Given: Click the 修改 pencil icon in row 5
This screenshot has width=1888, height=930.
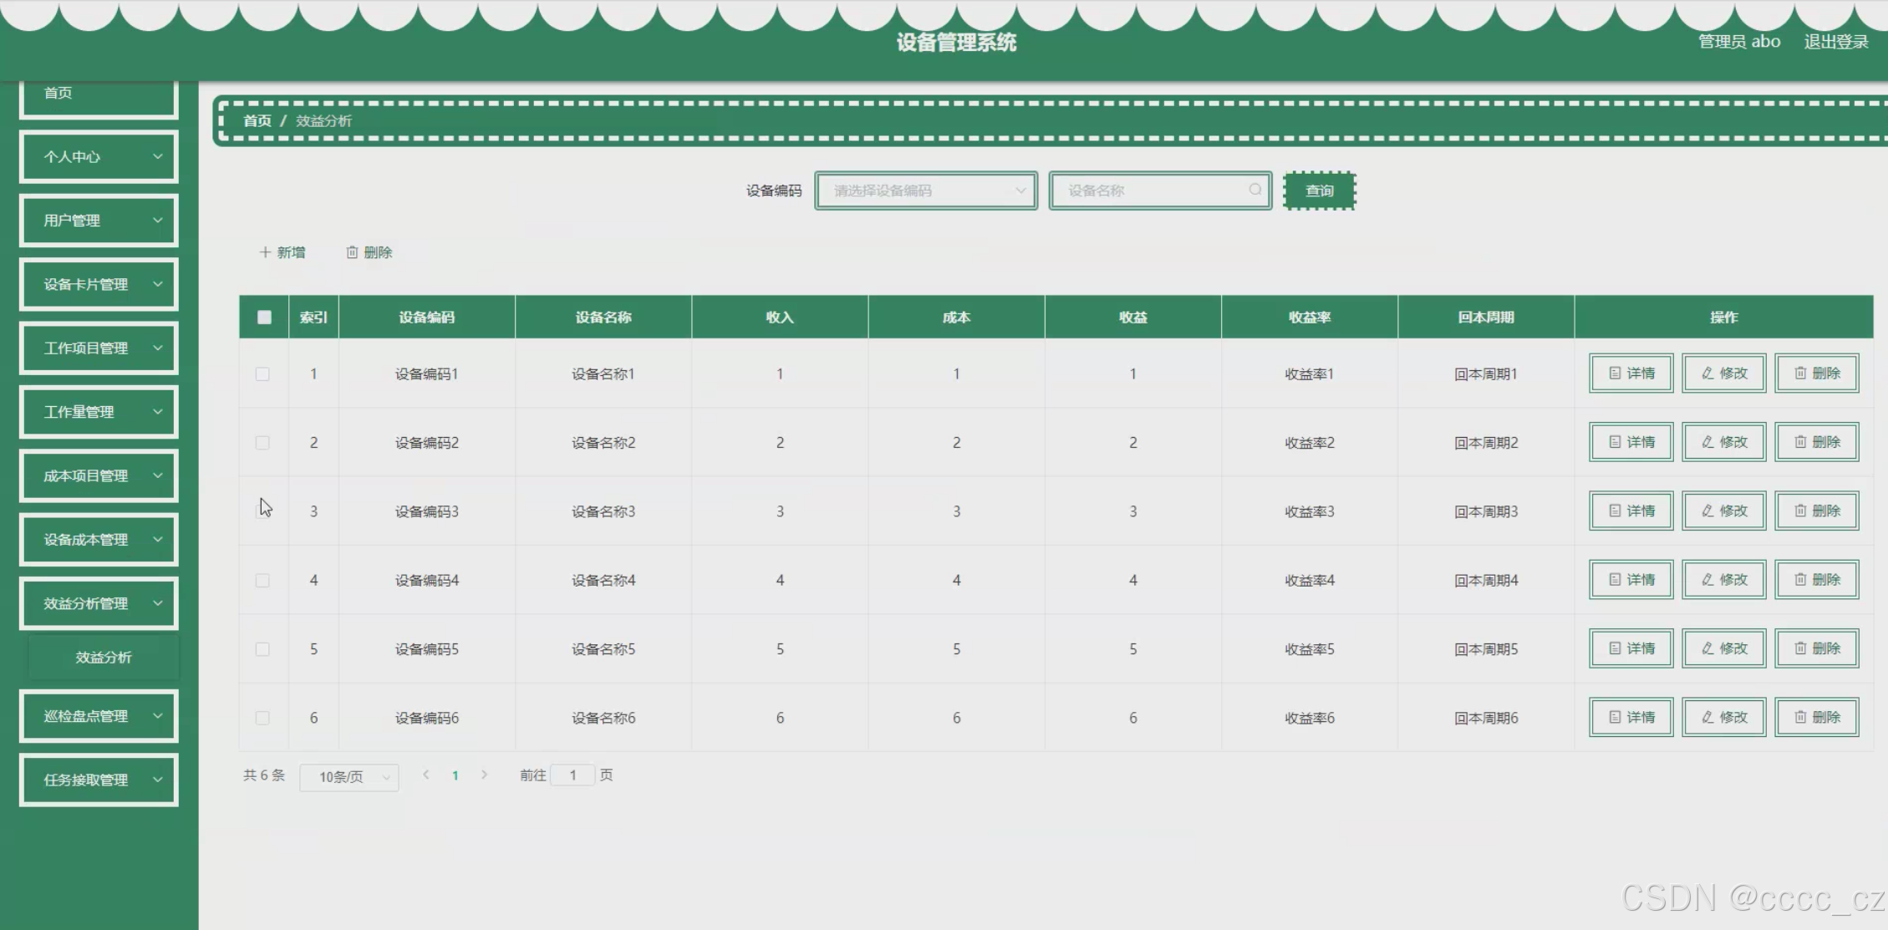Looking at the screenshot, I should (1707, 648).
